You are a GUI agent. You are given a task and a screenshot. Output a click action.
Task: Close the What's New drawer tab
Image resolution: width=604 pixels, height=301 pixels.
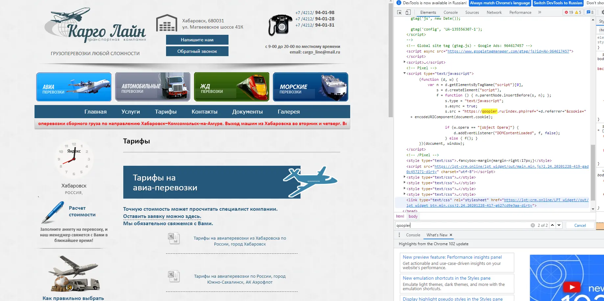(451, 235)
